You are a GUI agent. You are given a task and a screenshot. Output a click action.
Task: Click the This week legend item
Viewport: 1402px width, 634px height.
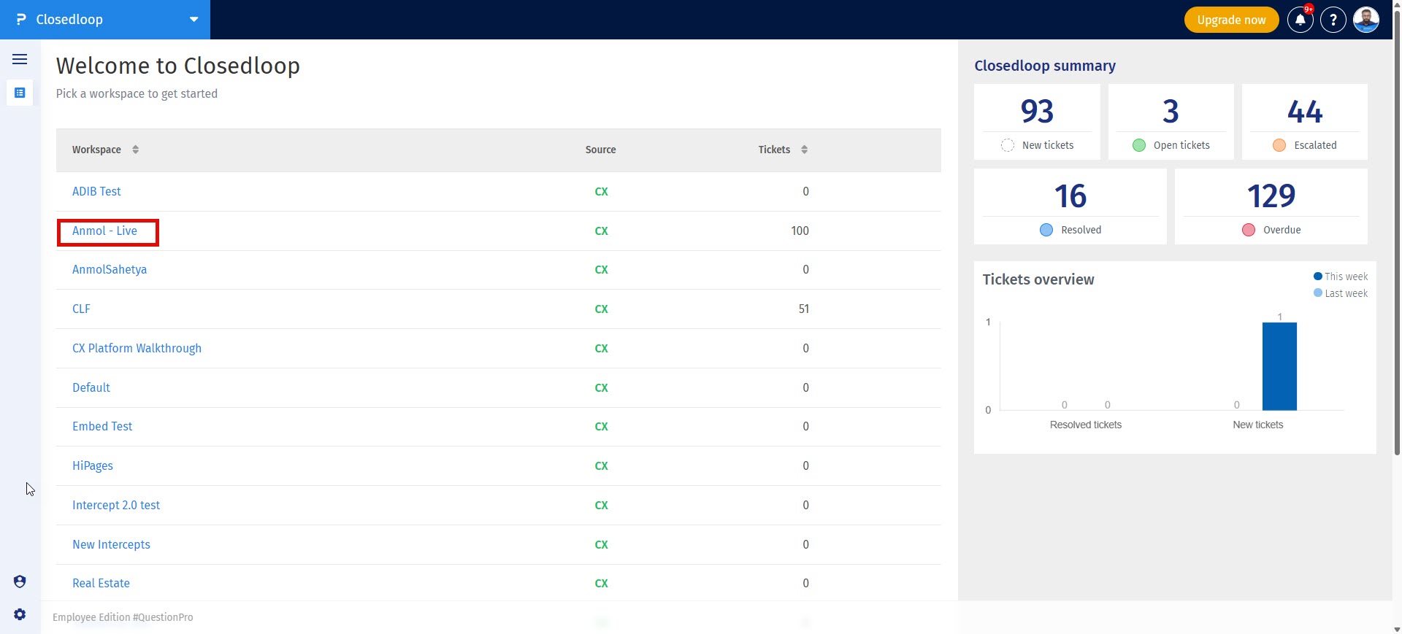1341,277
